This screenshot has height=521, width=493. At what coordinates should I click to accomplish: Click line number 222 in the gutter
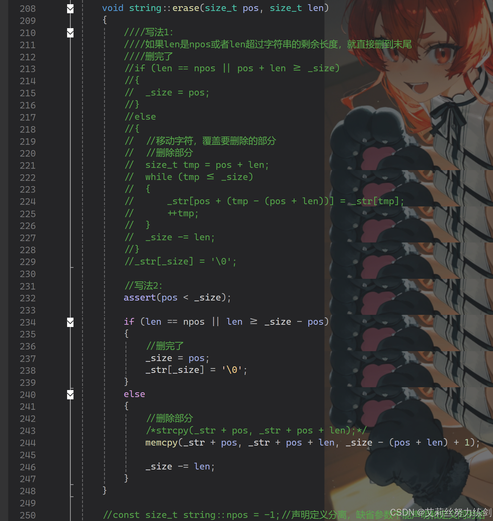point(28,178)
